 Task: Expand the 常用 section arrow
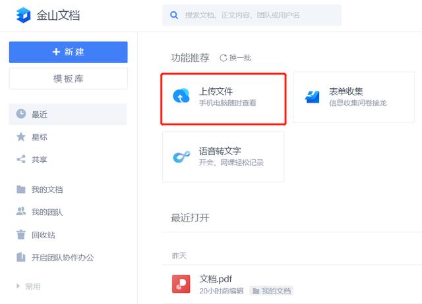tap(18, 286)
